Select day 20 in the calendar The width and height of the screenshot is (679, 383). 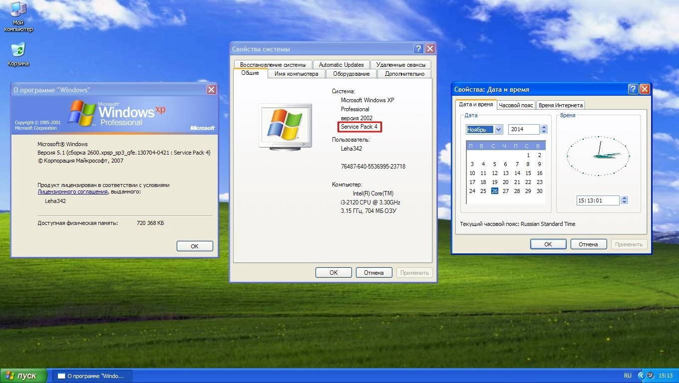[x=506, y=182]
